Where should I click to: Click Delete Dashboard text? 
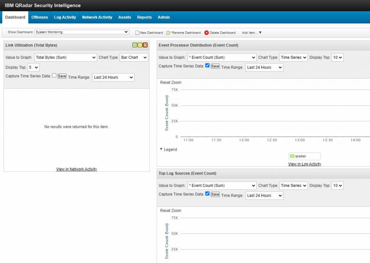[x=223, y=32]
